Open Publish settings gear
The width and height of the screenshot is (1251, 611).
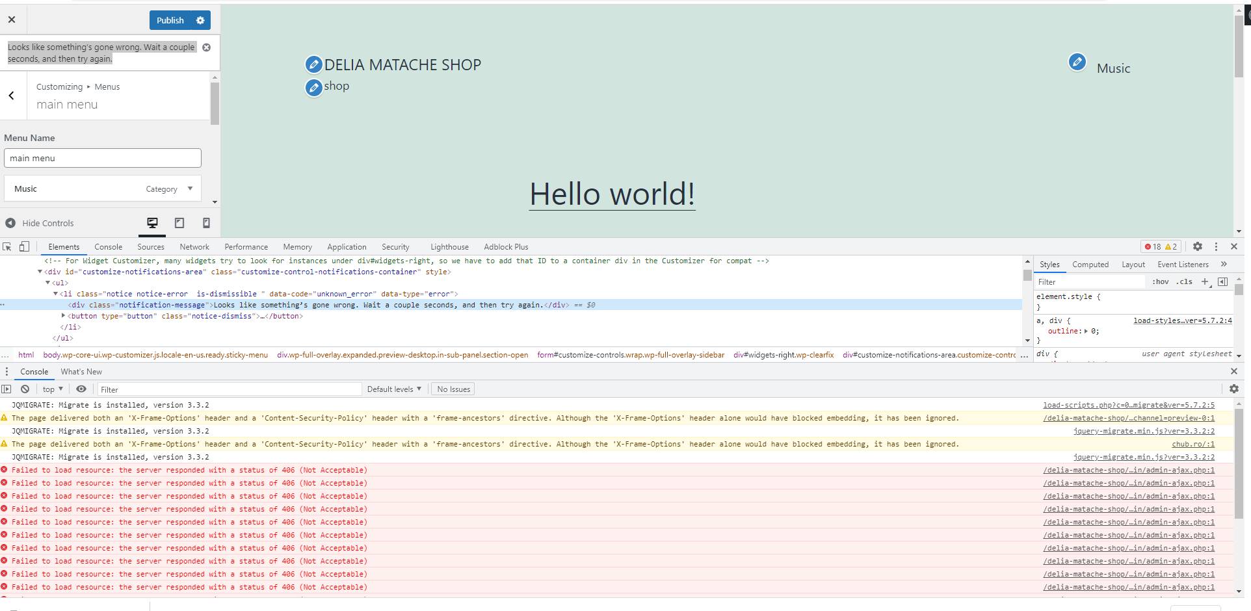[x=200, y=20]
